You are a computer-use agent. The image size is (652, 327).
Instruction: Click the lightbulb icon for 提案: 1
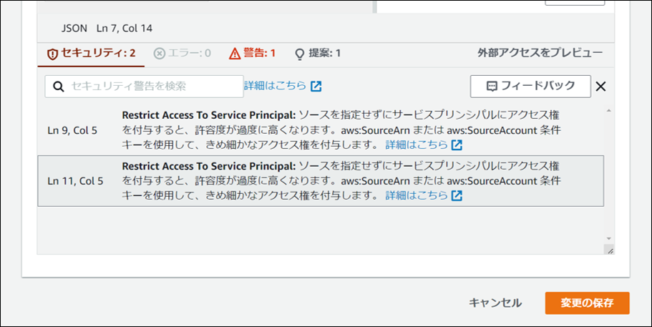click(x=300, y=54)
